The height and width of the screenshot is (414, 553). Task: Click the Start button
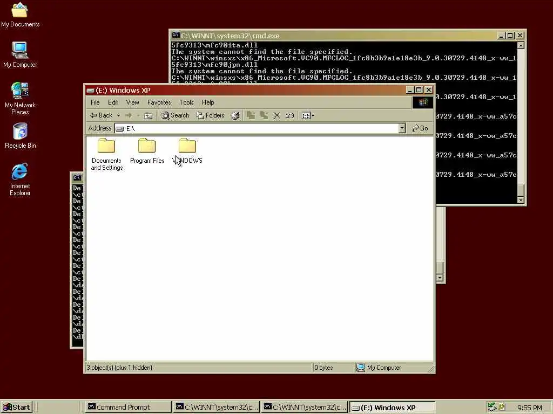17,408
